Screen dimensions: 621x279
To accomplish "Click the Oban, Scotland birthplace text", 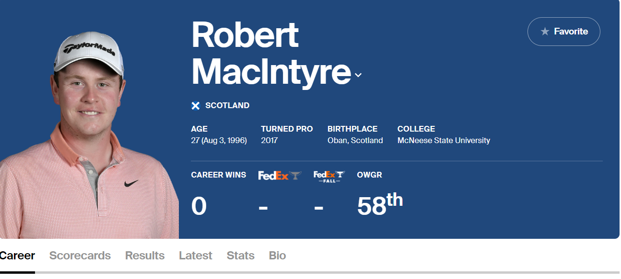I will (355, 141).
